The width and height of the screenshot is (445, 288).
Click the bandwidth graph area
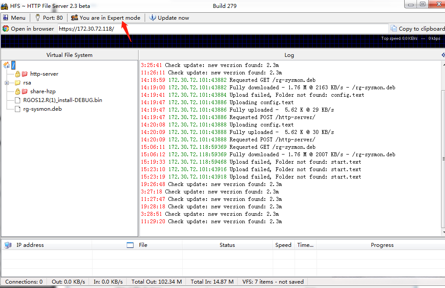[223, 42]
